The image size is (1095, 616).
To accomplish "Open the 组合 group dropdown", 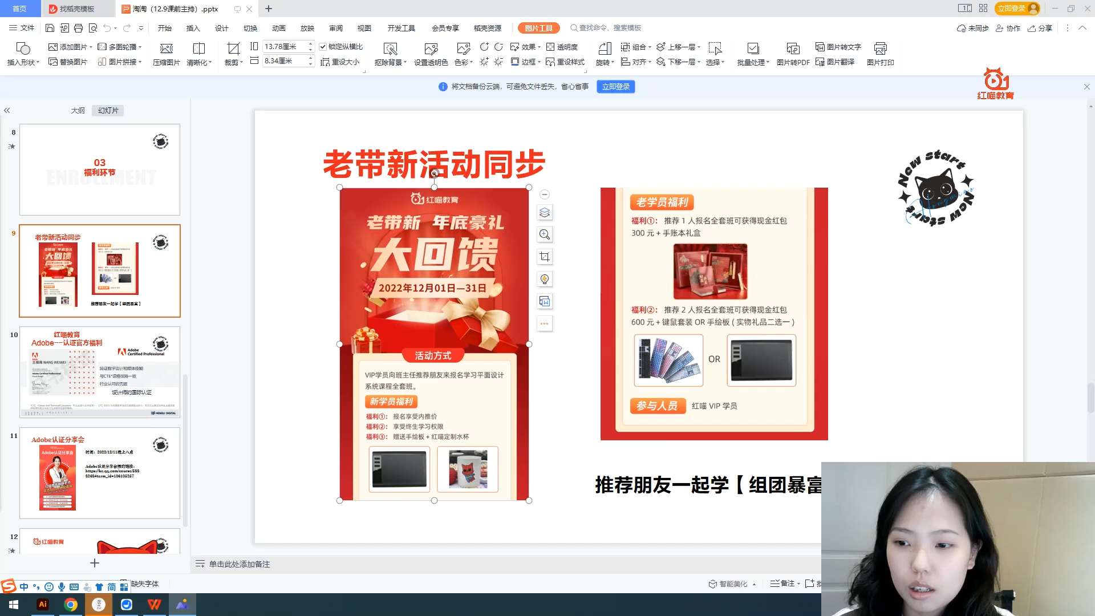I will 636,47.
